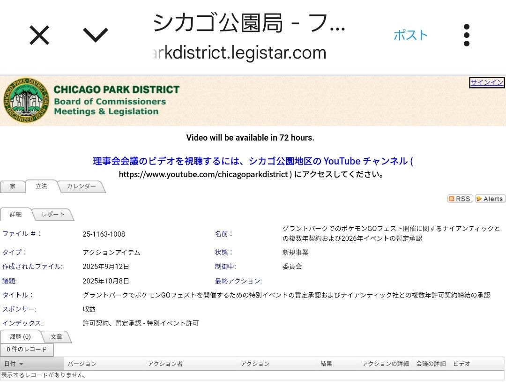Click the 会議の詳細 column header
This screenshot has width=506, height=387.
(x=431, y=364)
